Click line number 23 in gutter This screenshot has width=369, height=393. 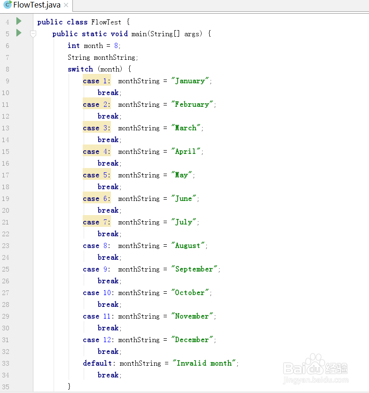pos(6,246)
